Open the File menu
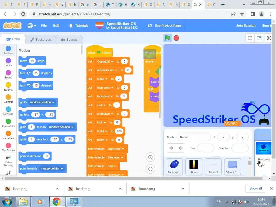 [44, 26]
